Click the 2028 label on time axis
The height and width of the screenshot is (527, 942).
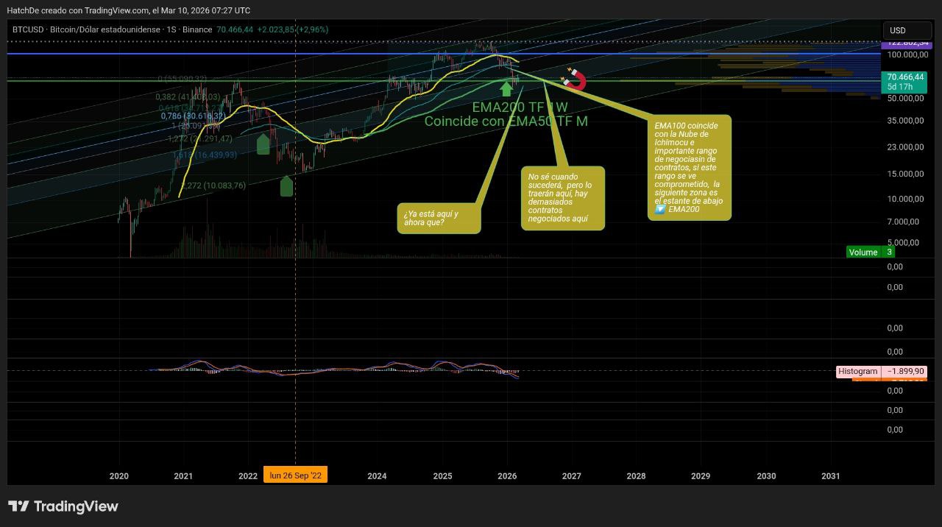[636, 476]
